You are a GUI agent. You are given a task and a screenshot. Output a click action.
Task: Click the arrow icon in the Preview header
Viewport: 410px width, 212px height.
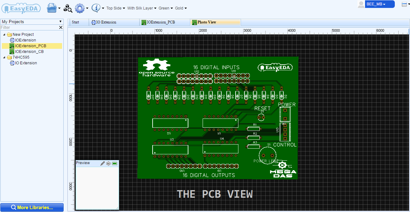(109, 163)
